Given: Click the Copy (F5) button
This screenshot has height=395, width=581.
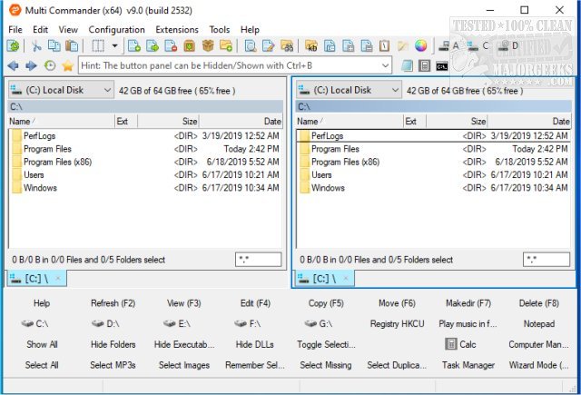Looking at the screenshot, I should (x=326, y=303).
